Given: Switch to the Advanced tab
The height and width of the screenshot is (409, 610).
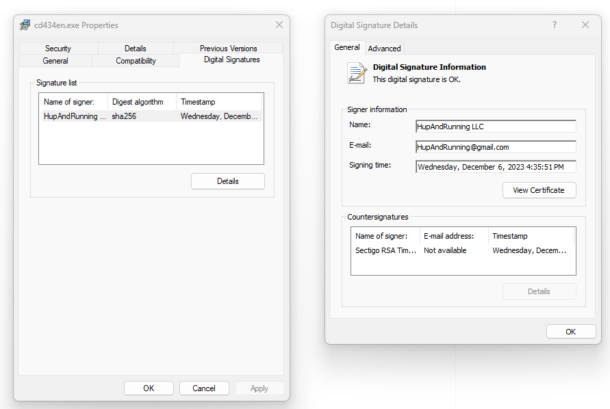Looking at the screenshot, I should (384, 49).
